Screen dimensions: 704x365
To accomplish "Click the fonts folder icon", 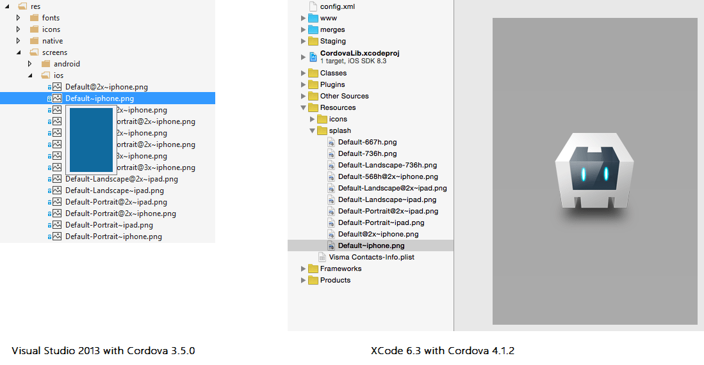I will [34, 18].
